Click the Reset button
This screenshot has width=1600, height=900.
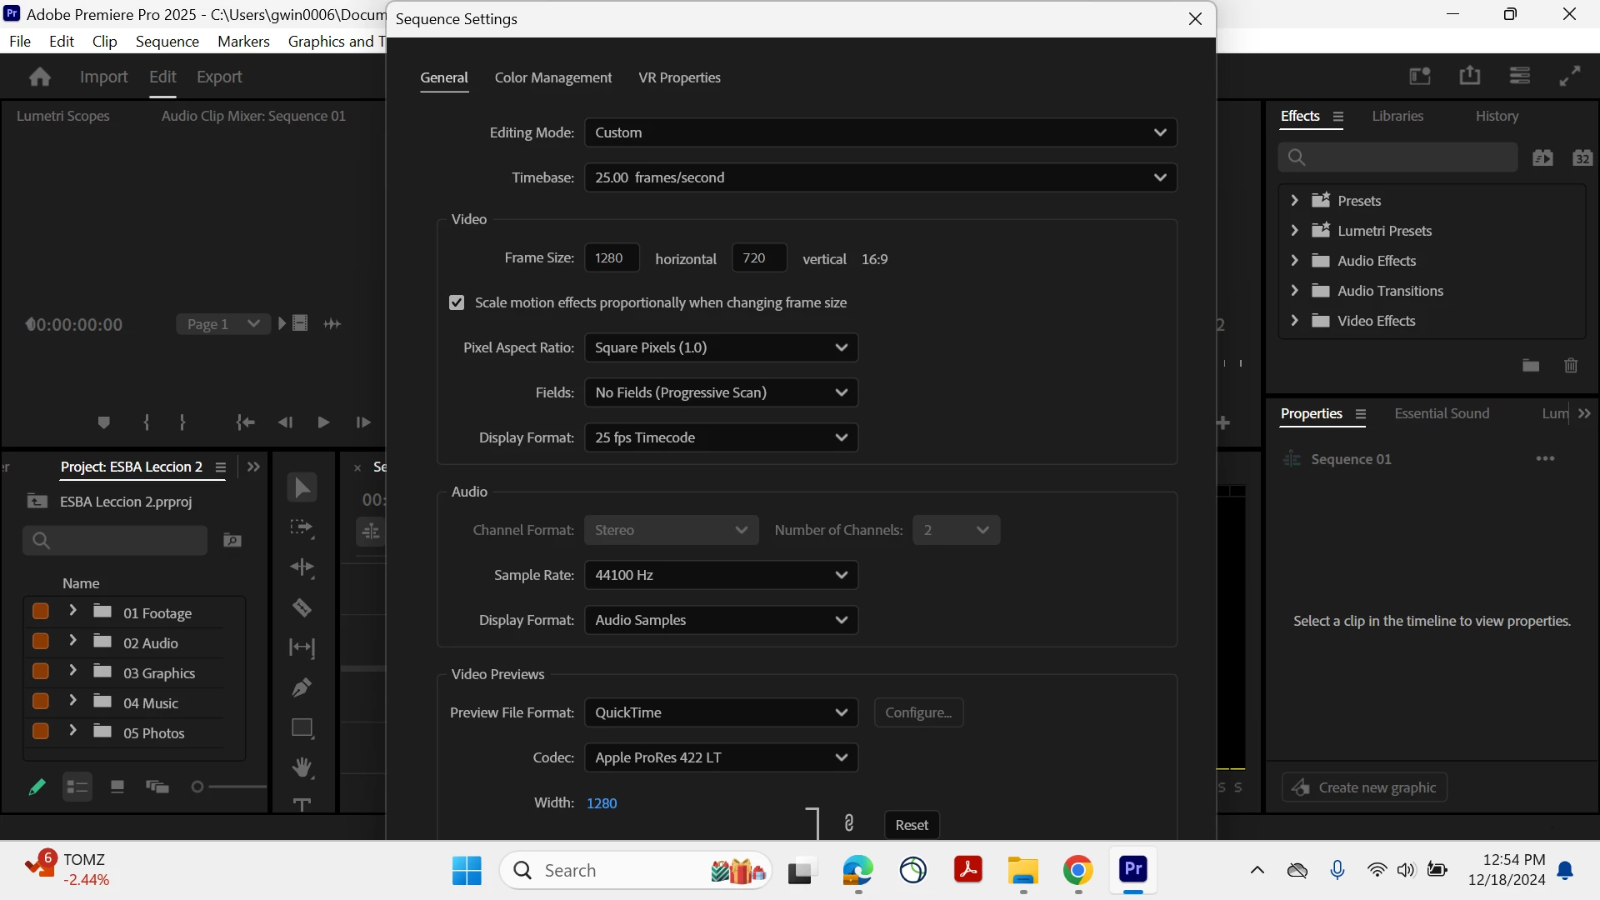(911, 825)
